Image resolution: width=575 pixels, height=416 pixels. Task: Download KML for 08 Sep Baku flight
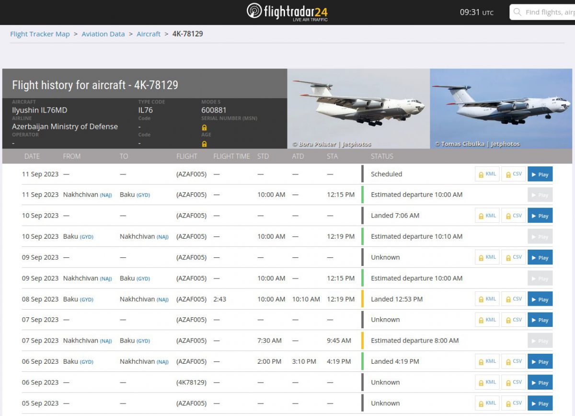point(487,299)
